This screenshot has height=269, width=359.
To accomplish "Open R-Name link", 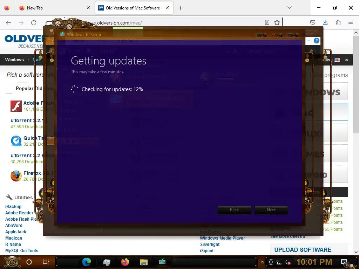I will [13, 244].
